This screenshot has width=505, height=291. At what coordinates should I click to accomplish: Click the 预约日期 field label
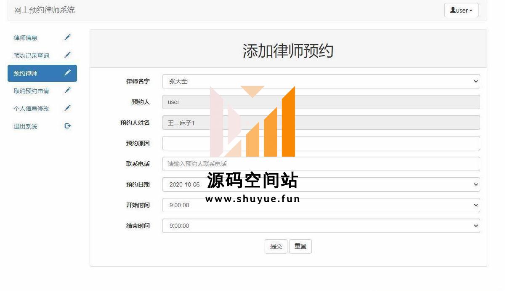138,184
